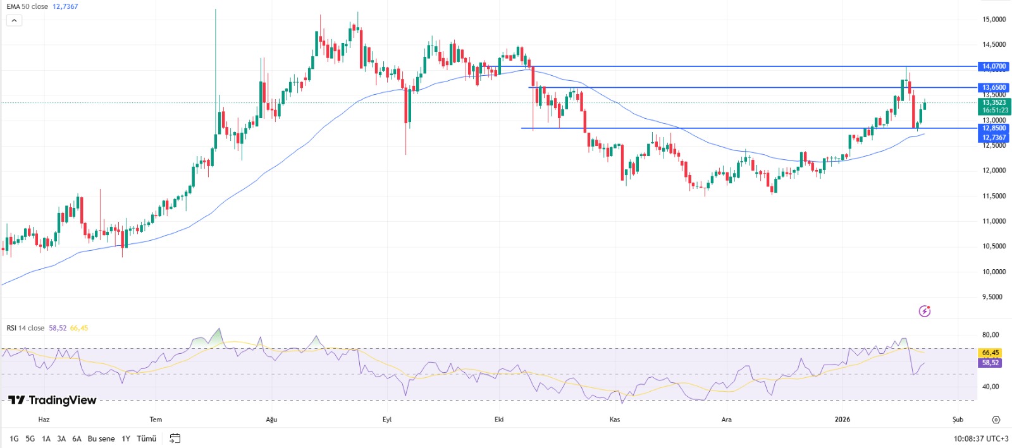Image resolution: width=1012 pixels, height=448 pixels.
Task: Click the purple lightning bolt icon
Action: [x=925, y=311]
